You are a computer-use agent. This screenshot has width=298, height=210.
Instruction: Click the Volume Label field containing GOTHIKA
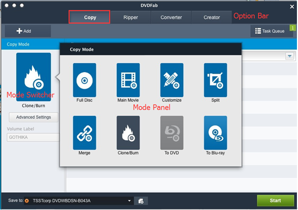tap(33, 137)
